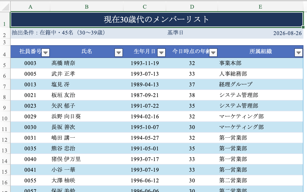Screen dimensions: 307x192
Task: Select birthdate 1991-05-01 cell
Action: [x=145, y=148]
